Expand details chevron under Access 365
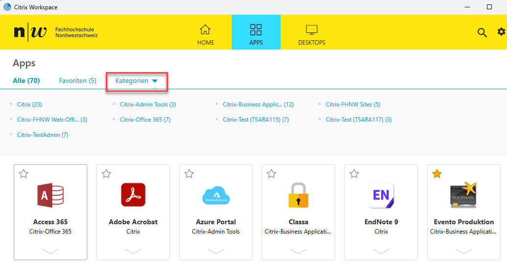 point(50,251)
